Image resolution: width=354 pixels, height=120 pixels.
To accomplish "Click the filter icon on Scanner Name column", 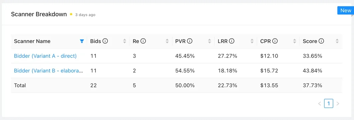I will point(82,41).
